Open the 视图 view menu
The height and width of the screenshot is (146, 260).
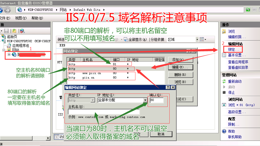click(21, 18)
